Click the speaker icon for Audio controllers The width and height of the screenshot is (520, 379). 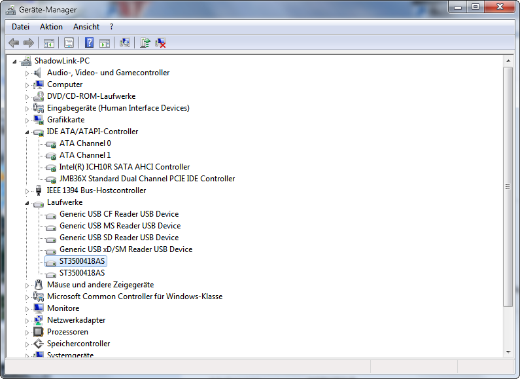[38, 73]
